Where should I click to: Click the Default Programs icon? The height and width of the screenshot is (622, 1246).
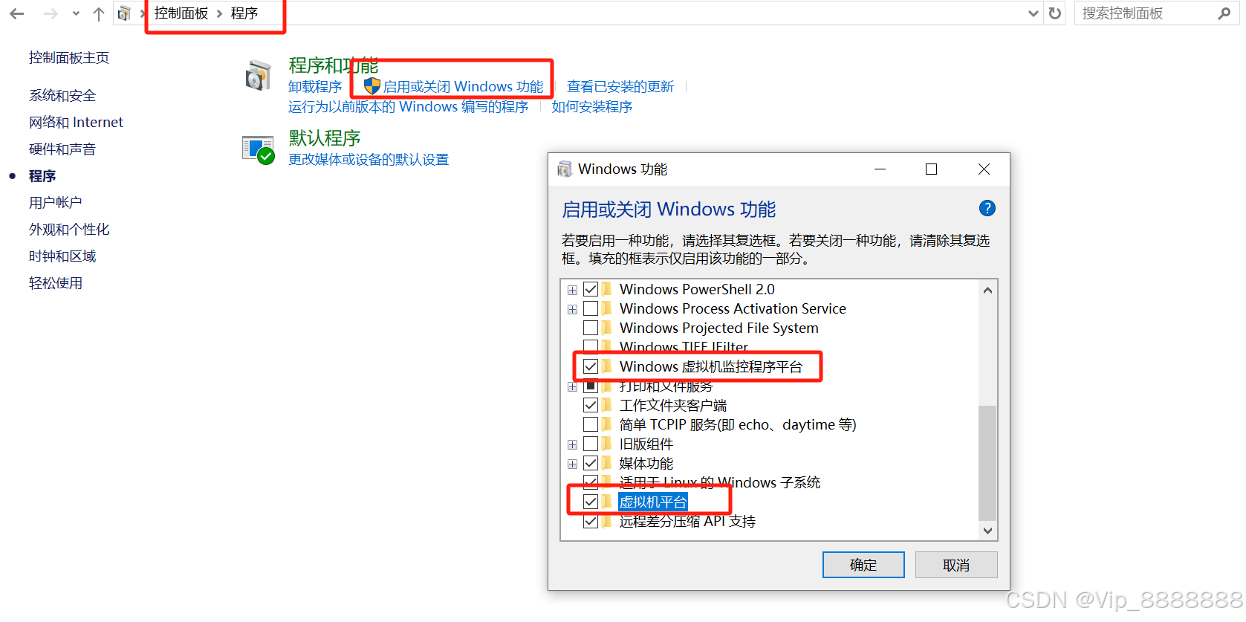pyautogui.click(x=259, y=149)
